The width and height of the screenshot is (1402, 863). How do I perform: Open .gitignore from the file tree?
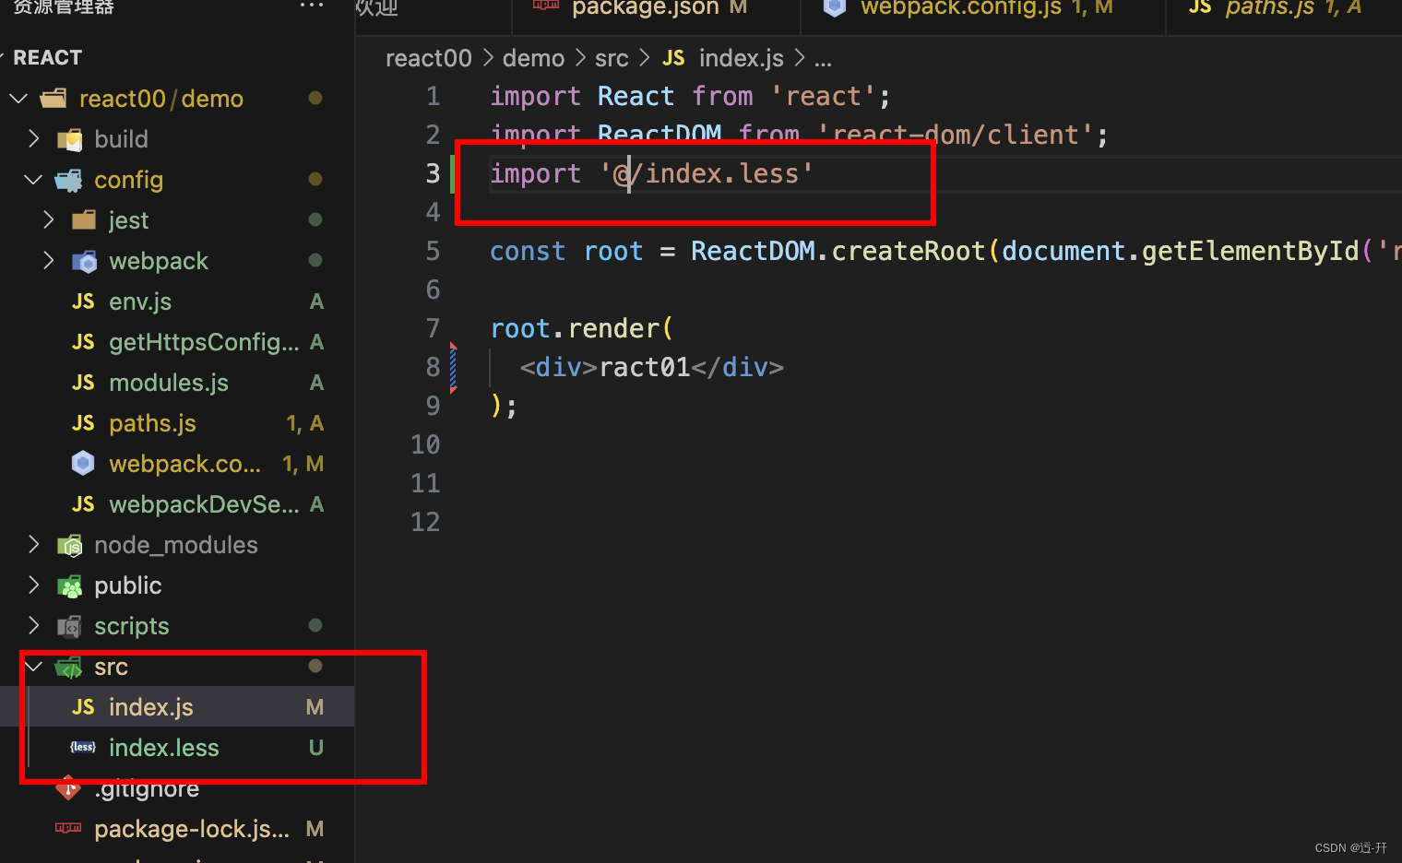point(147,788)
